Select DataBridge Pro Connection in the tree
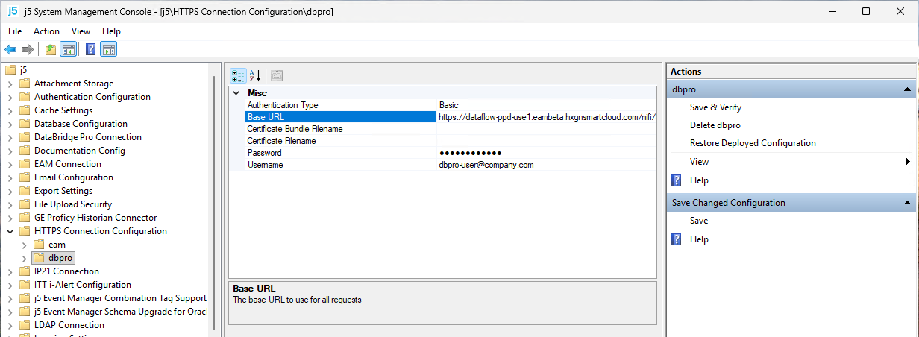The image size is (919, 337). tap(88, 137)
